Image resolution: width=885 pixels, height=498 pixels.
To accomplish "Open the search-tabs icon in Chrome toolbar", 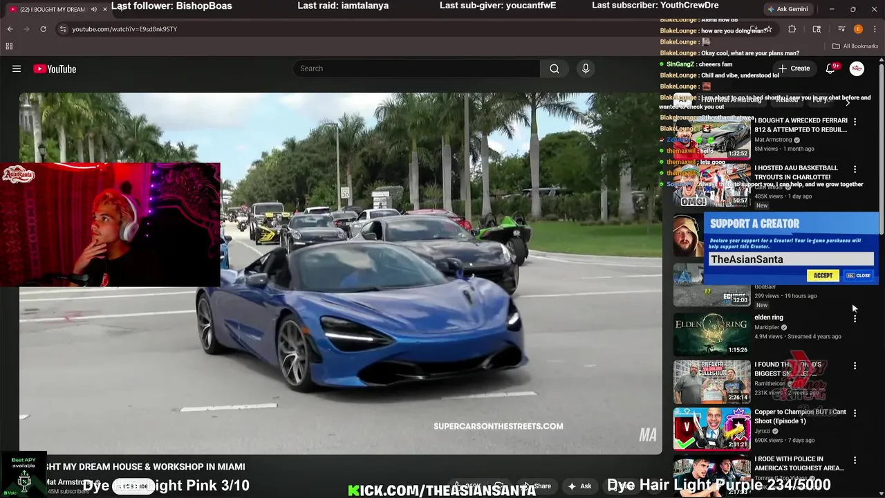I will 817,29.
